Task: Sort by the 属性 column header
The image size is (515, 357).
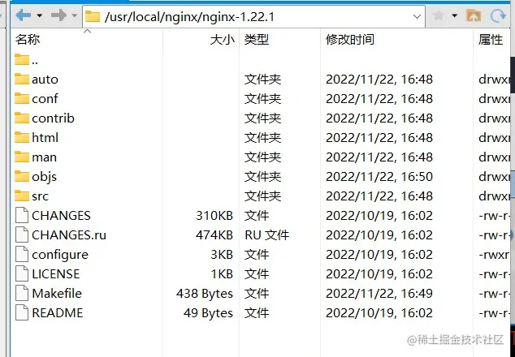Action: (x=491, y=40)
